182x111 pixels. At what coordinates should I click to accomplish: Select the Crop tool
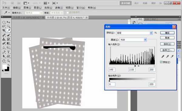tap(4, 30)
